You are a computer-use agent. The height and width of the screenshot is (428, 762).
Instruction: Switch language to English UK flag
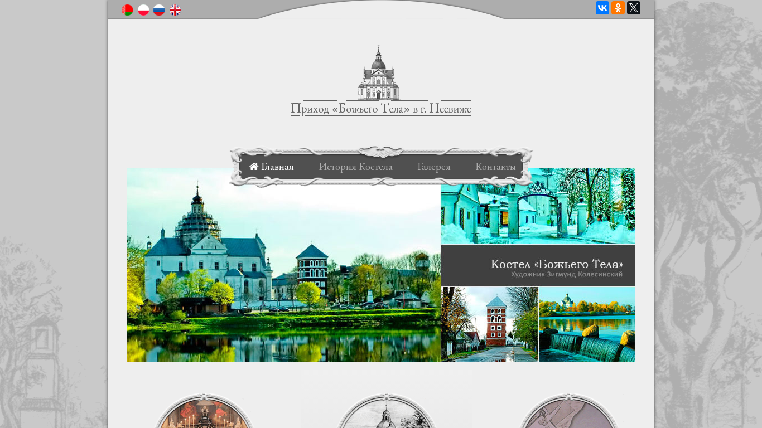(175, 10)
